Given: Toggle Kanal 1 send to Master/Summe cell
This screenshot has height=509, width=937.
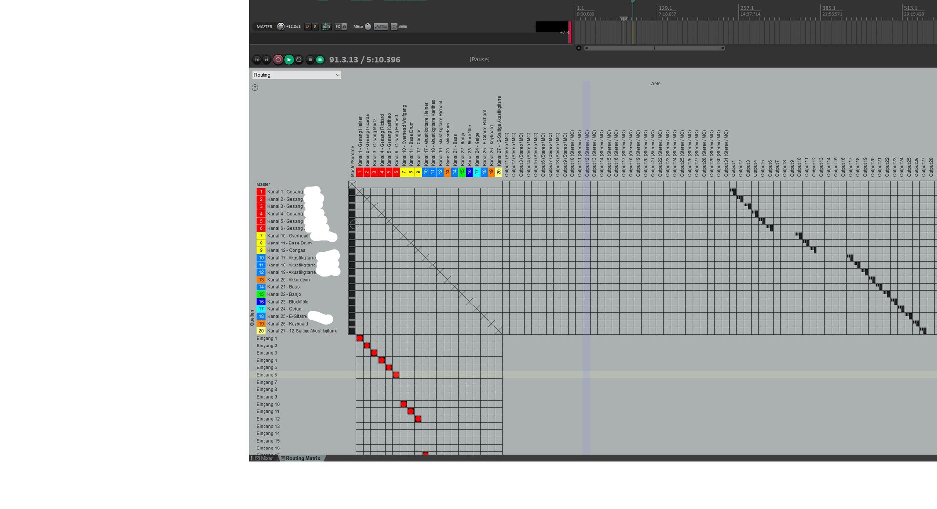Looking at the screenshot, I should tap(352, 192).
